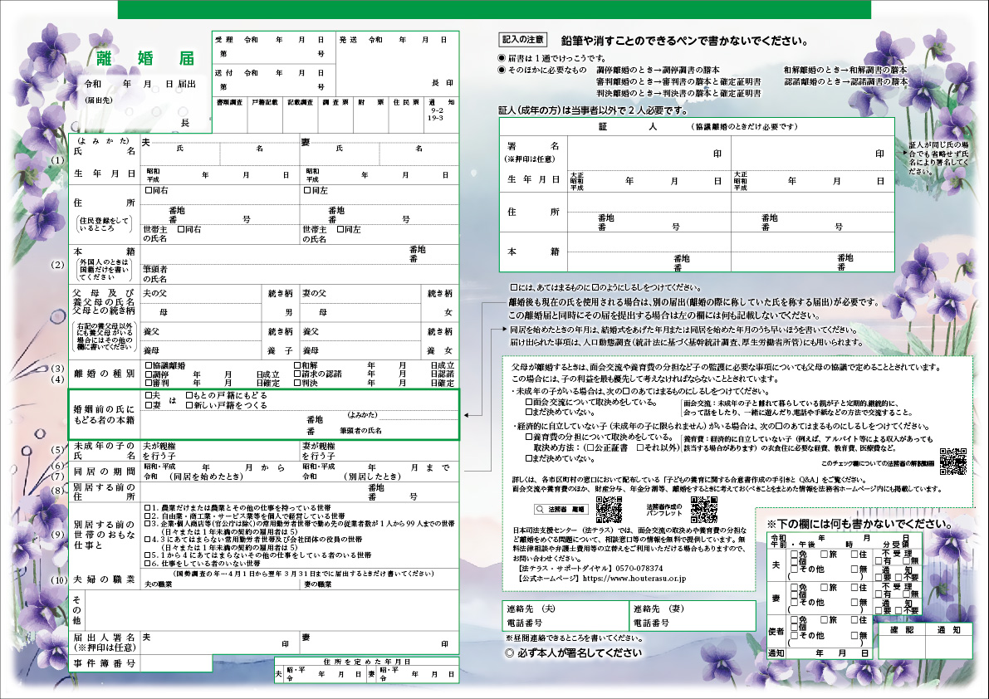
Task: Click the 記入の注意 boxed label
Action: click(x=522, y=39)
